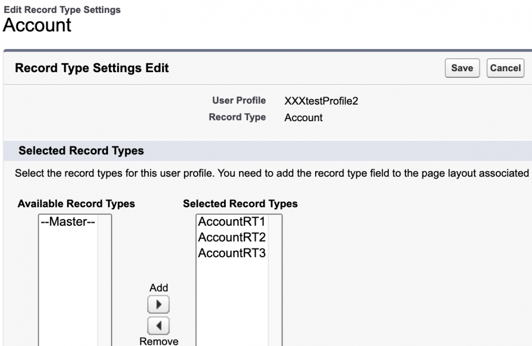Click the Record Type Settings Edit heading
The width and height of the screenshot is (532, 346).
(x=91, y=68)
